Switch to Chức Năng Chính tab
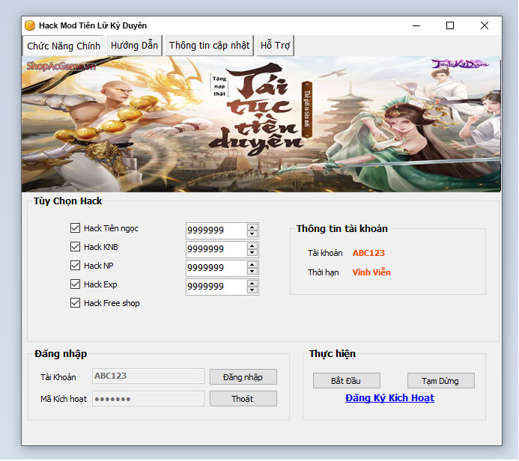519x461 pixels. (63, 46)
